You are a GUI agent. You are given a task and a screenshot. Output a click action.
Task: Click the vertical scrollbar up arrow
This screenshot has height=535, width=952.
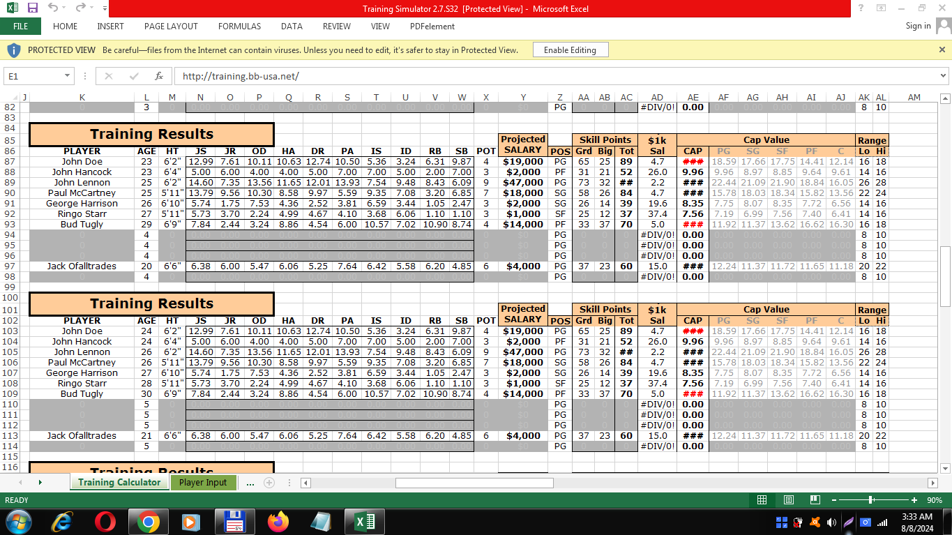[946, 98]
